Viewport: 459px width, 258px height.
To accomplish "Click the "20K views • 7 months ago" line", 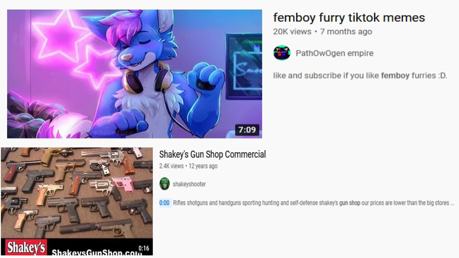I will pyautogui.click(x=322, y=32).
